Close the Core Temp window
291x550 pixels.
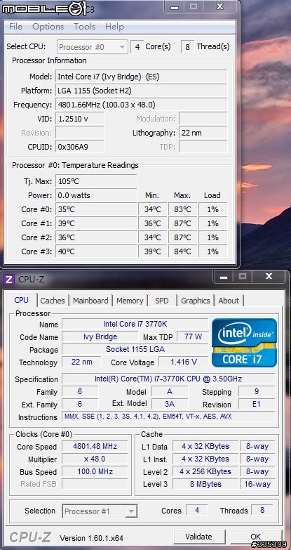[x=220, y=6]
